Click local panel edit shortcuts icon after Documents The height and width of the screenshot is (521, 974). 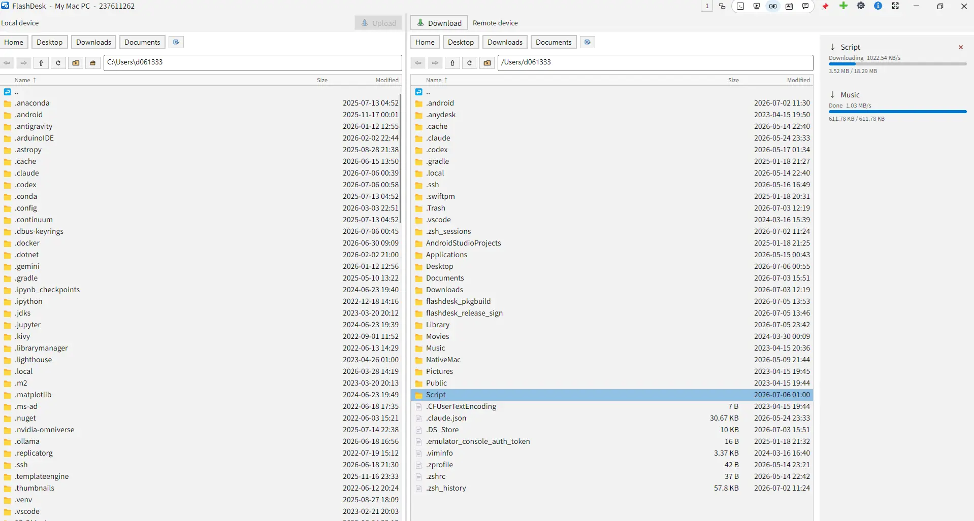coord(176,42)
